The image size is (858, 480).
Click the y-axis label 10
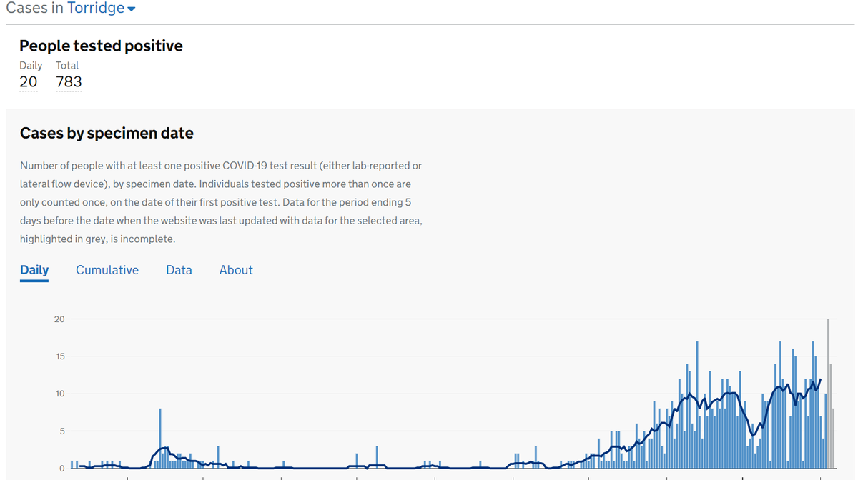59,394
